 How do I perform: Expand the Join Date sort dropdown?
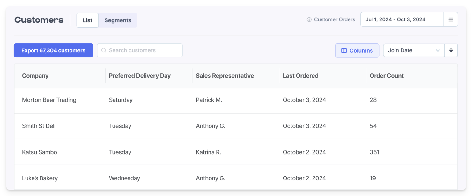click(414, 50)
